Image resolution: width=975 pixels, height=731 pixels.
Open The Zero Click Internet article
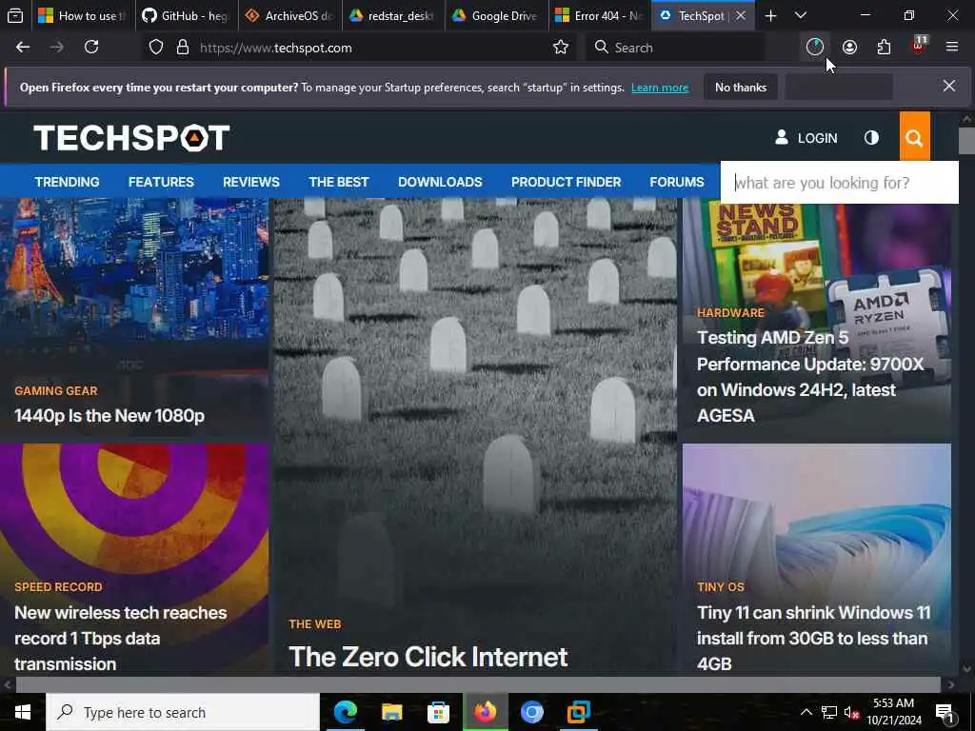click(428, 657)
